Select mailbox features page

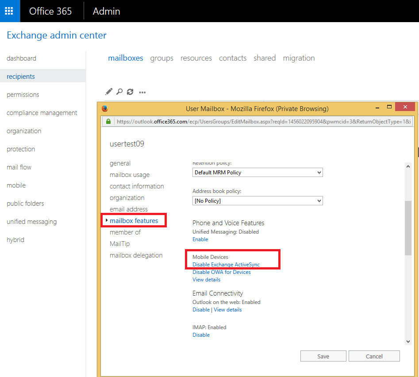point(134,221)
